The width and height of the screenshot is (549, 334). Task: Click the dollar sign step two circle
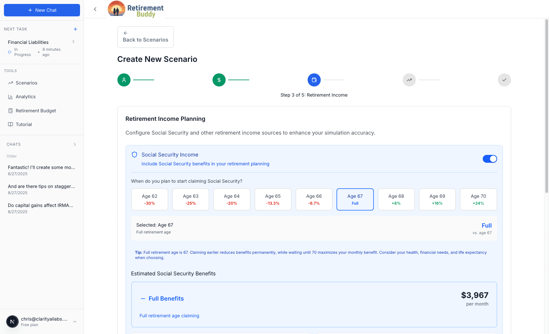click(219, 80)
